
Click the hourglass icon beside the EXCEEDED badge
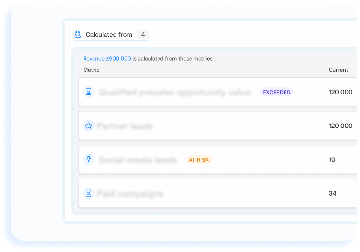(89, 92)
